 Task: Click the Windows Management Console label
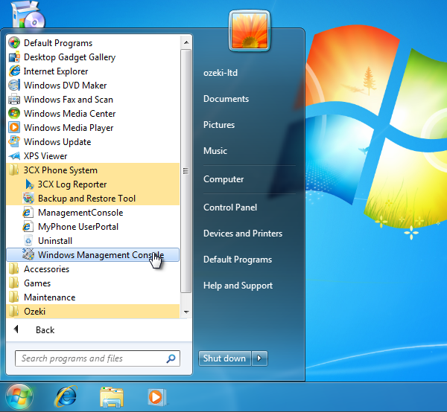coord(101,255)
